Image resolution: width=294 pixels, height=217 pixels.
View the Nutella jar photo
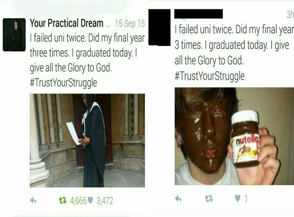click(x=234, y=136)
